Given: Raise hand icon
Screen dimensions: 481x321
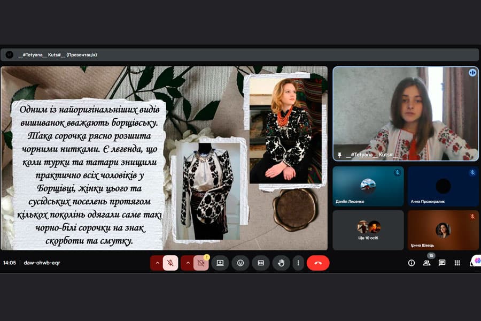Looking at the screenshot, I should pyautogui.click(x=281, y=263).
